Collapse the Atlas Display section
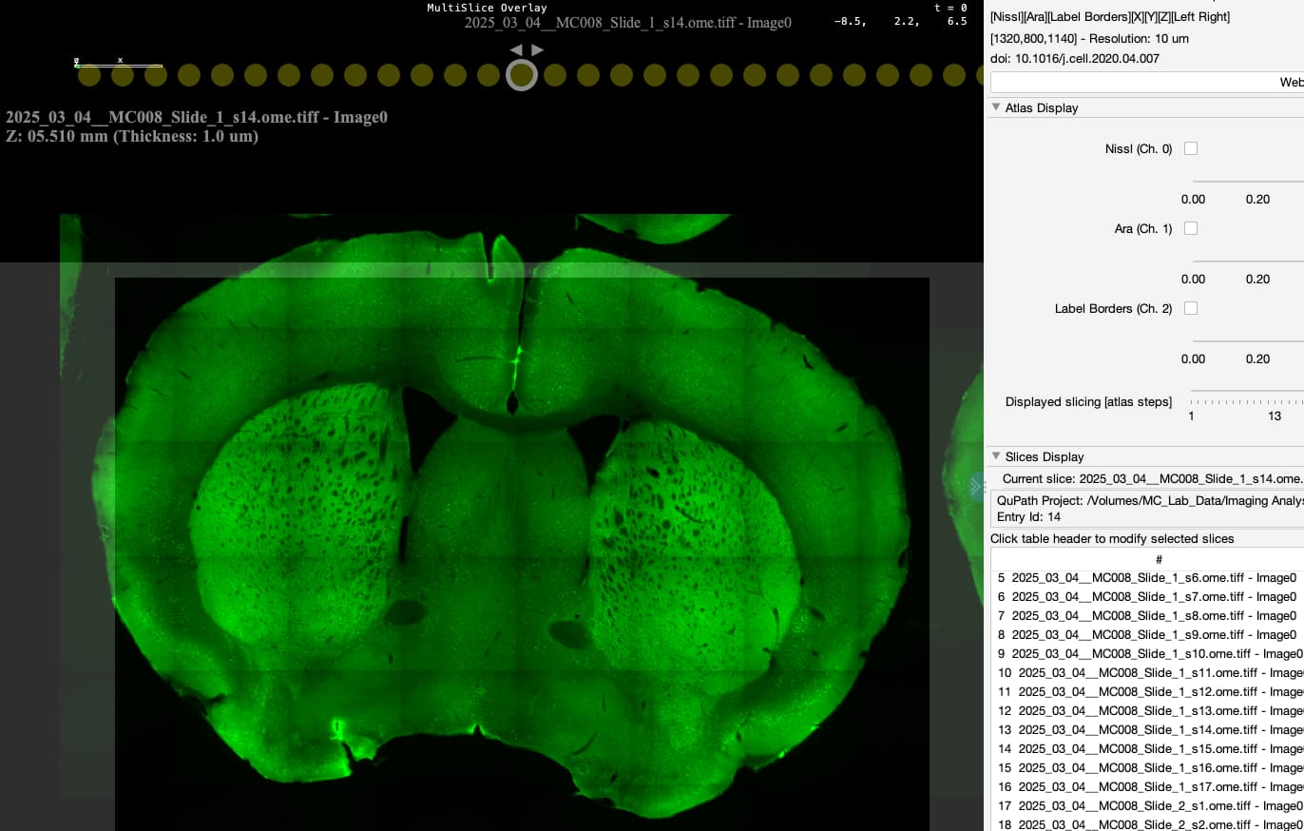This screenshot has height=831, width=1304. click(x=996, y=107)
